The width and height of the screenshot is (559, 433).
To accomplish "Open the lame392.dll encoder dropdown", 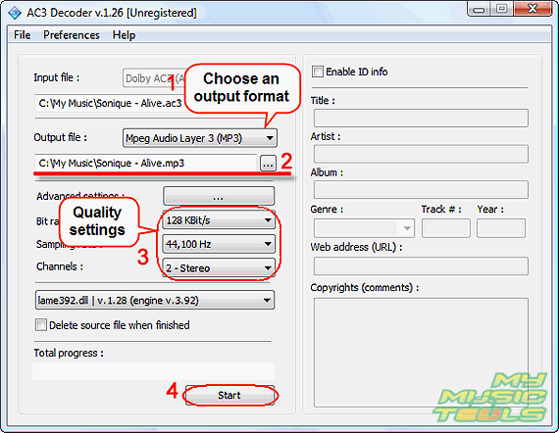I will pos(155,300).
